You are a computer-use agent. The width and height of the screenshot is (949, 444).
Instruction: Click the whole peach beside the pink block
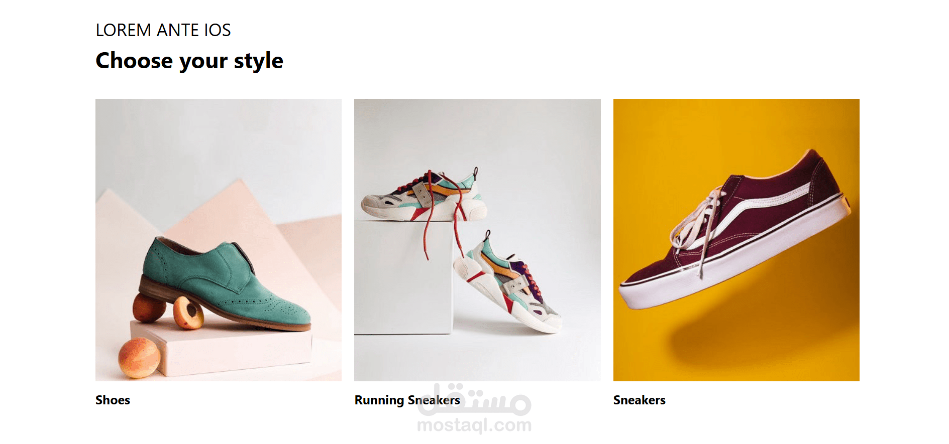coord(139,358)
